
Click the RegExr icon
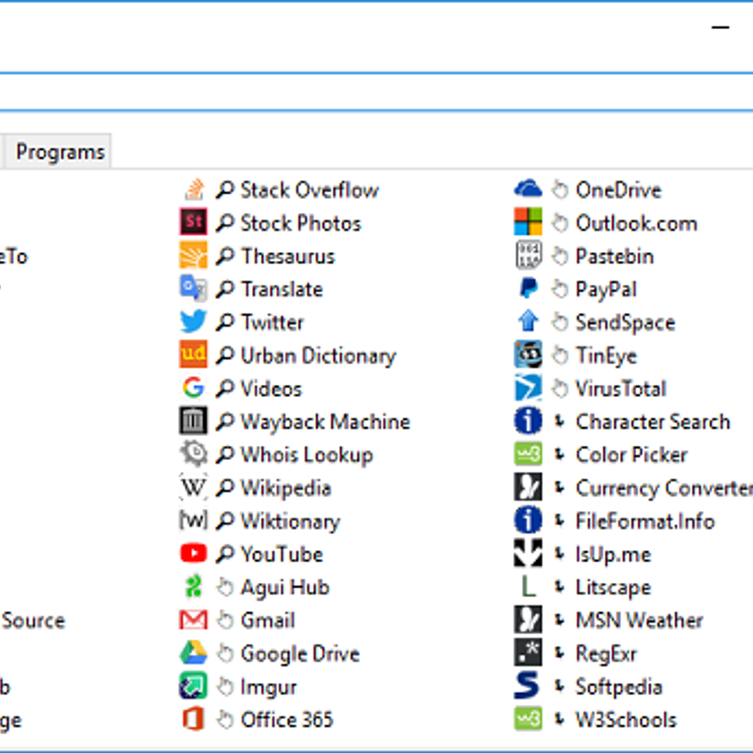tap(528, 652)
